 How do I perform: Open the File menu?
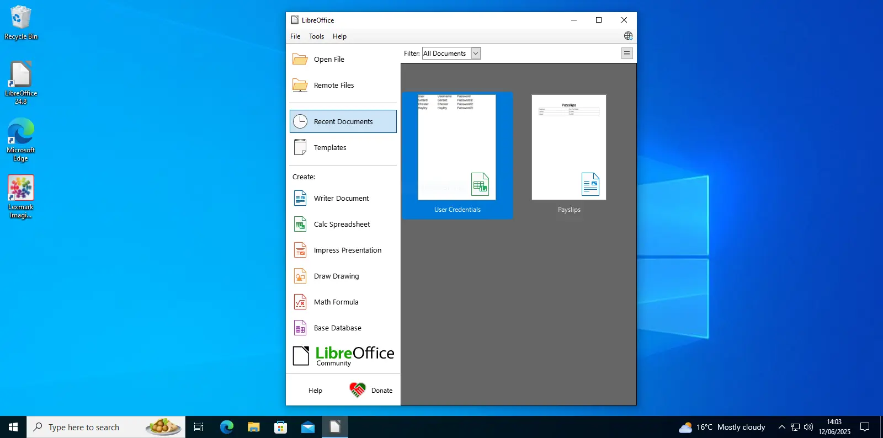(x=295, y=36)
